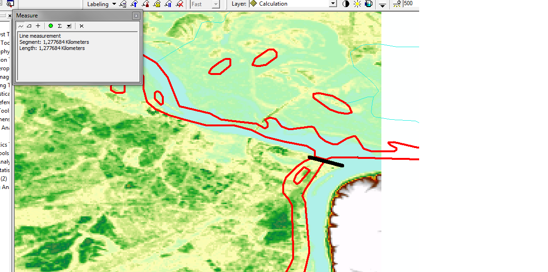The width and height of the screenshot is (548, 272).
Task: Click the Line measurement text
Action: [x=40, y=36]
